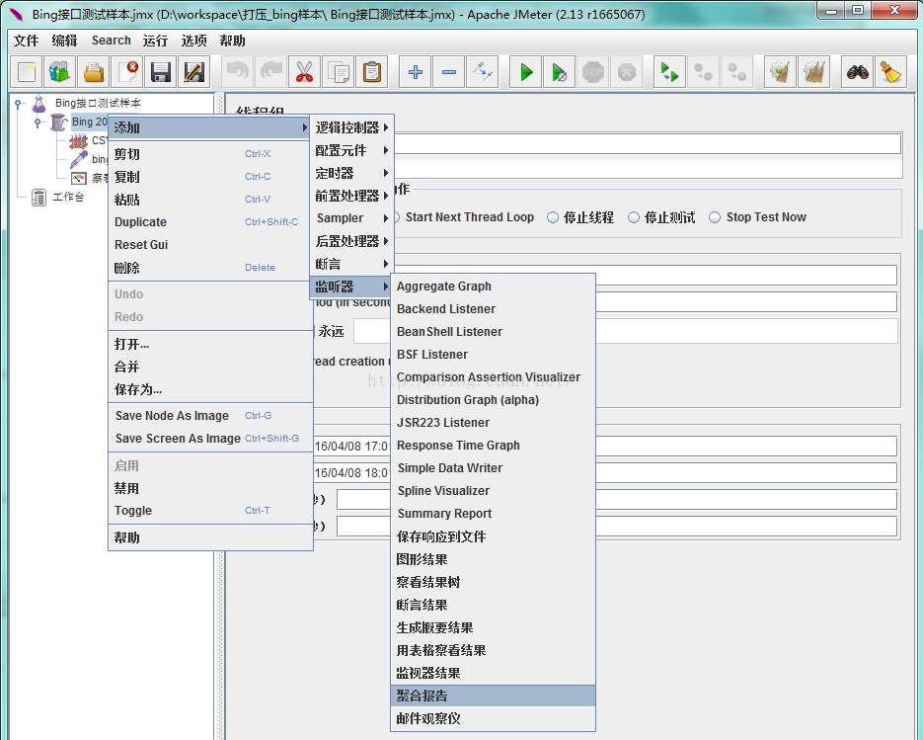Click the Open file folder icon

pyautogui.click(x=94, y=72)
